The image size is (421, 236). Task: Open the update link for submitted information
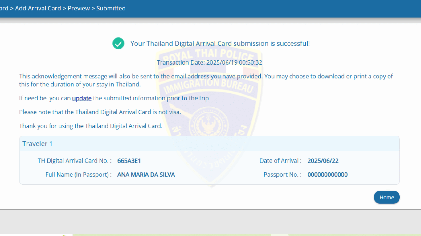coord(82,98)
